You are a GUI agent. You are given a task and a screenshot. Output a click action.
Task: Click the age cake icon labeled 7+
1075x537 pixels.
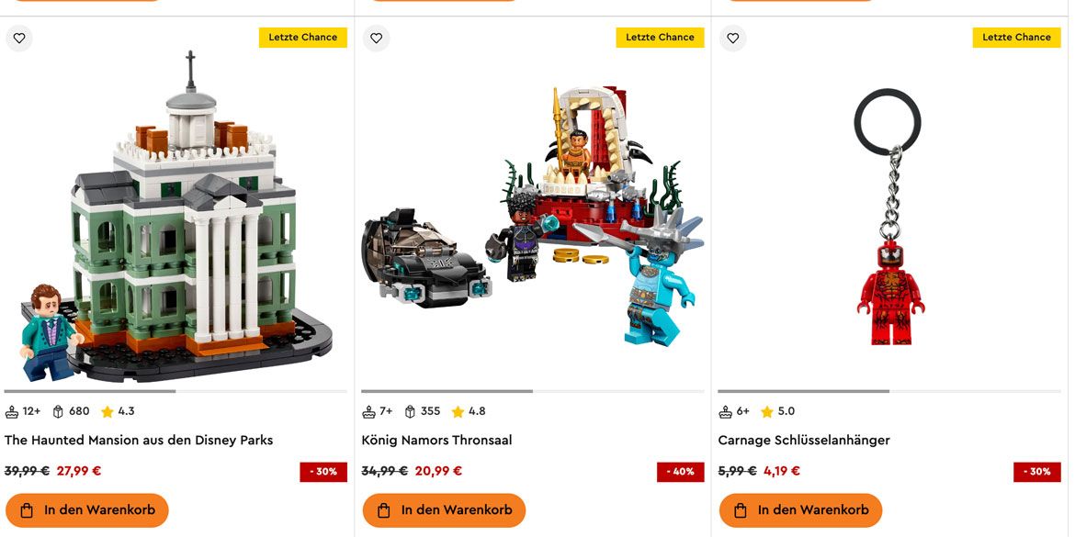[x=368, y=411]
